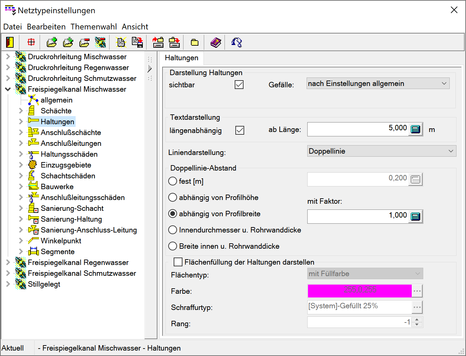This screenshot has height=356, width=466.
Task: Open the Themenwahl menu
Action: pyautogui.click(x=94, y=27)
